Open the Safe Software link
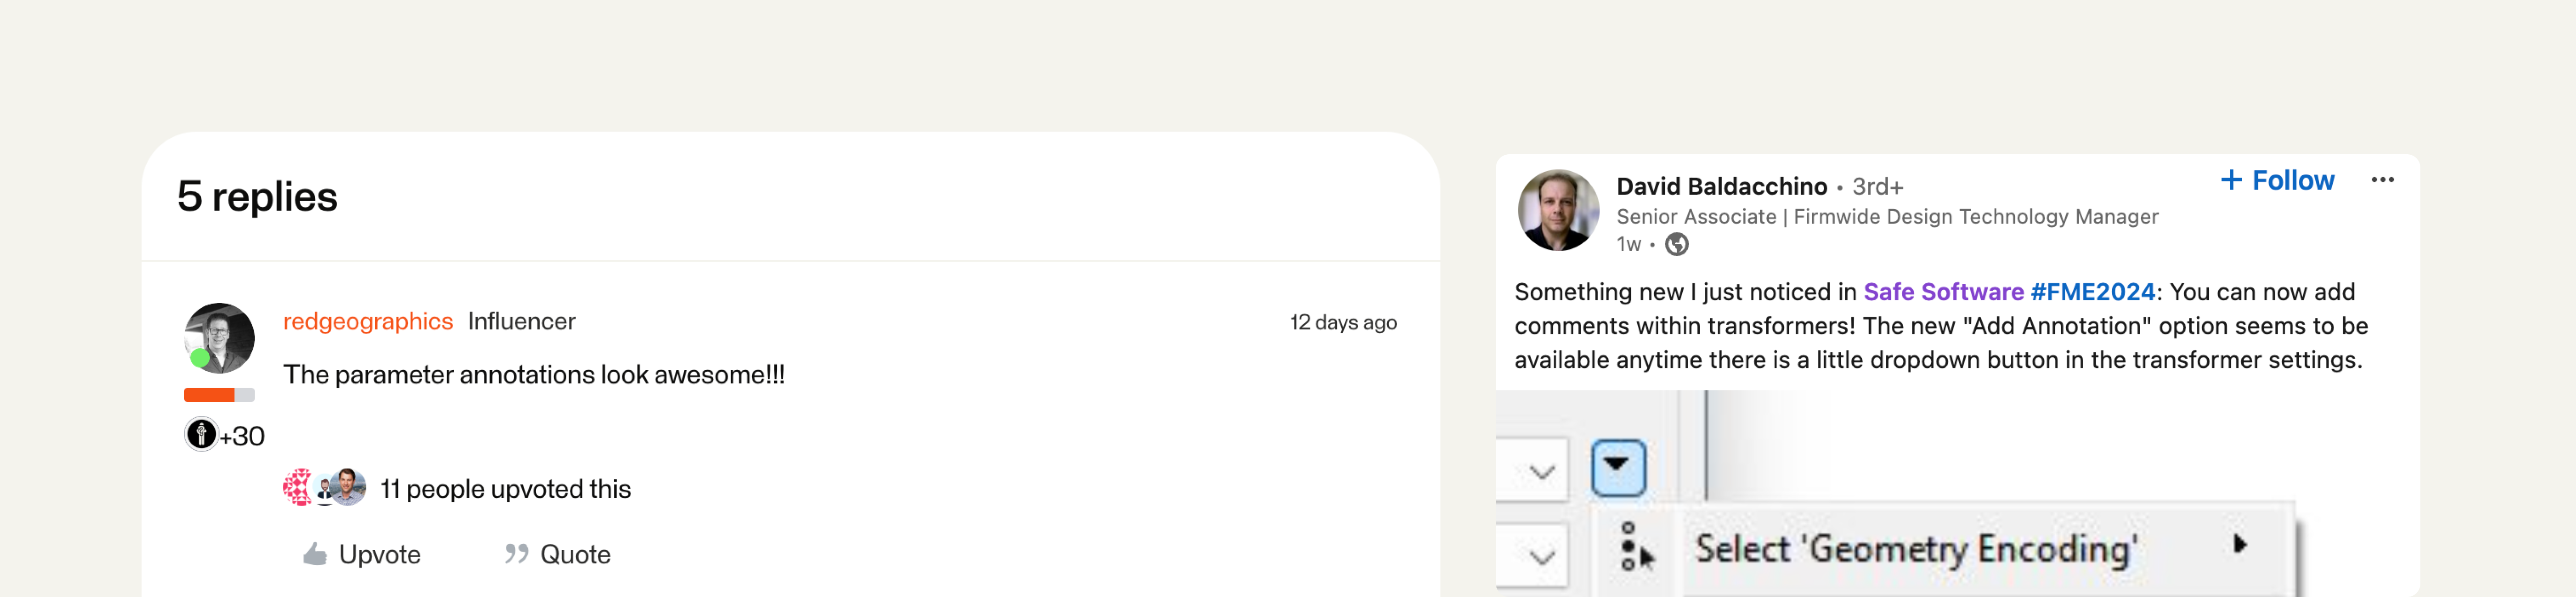2576x597 pixels. pos(1943,292)
